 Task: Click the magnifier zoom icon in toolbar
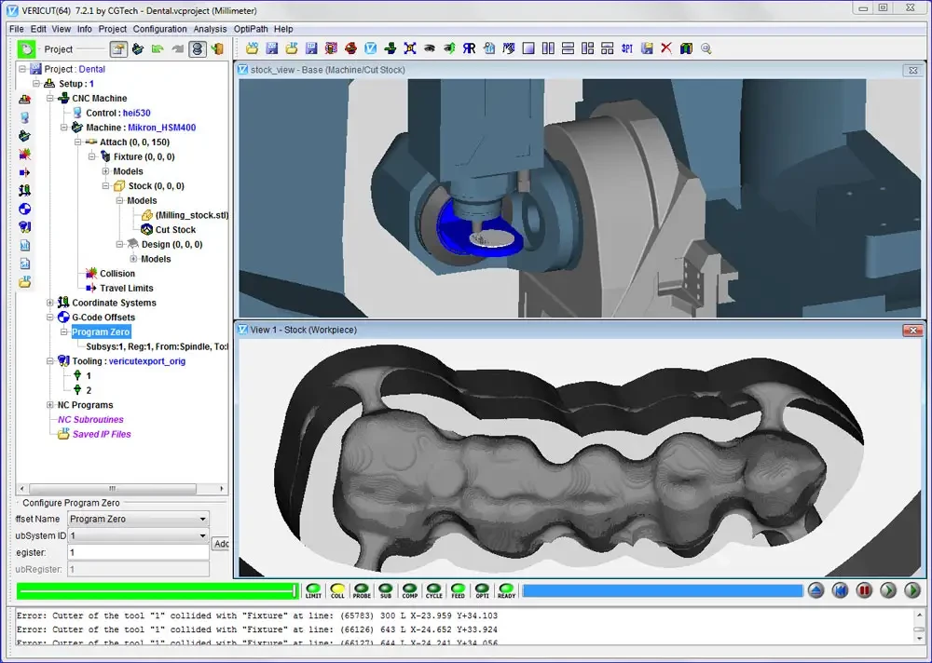706,48
